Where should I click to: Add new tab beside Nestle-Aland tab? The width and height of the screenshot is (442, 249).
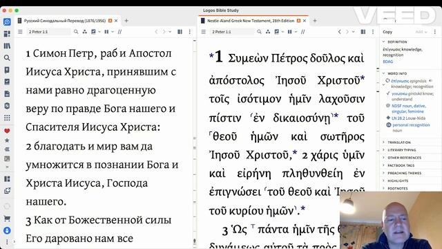[x=315, y=21]
